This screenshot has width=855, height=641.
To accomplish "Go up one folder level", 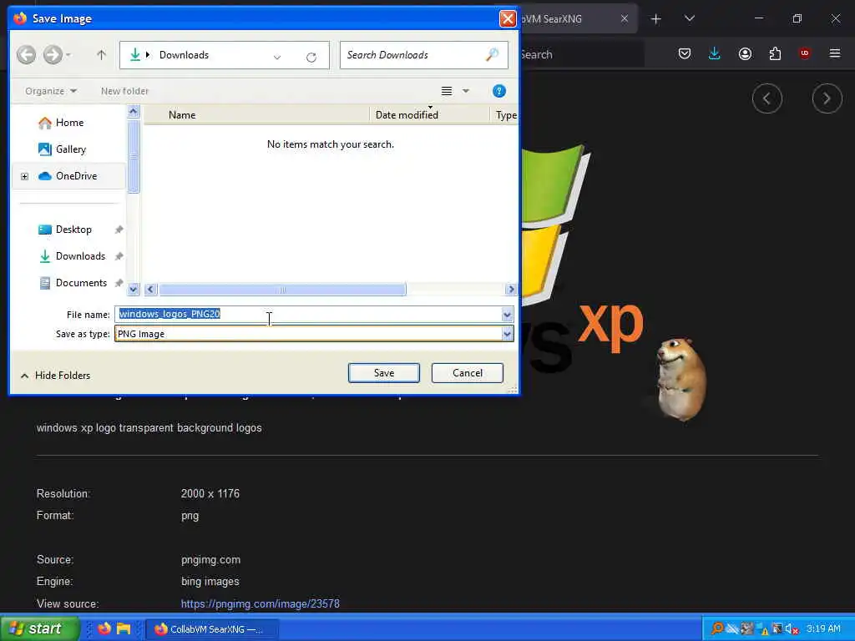I will click(x=101, y=54).
